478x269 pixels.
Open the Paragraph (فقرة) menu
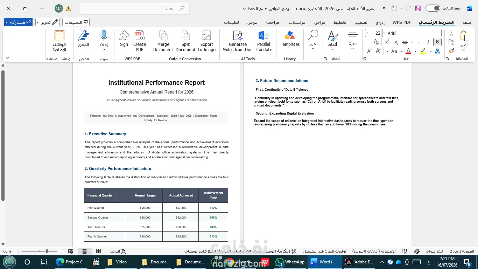[x=352, y=40]
